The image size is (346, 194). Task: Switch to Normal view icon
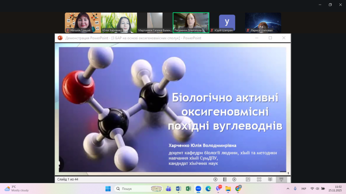248,179
